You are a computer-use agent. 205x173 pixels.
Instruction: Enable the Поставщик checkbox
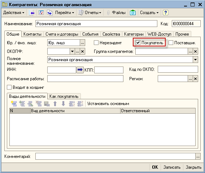171,42
